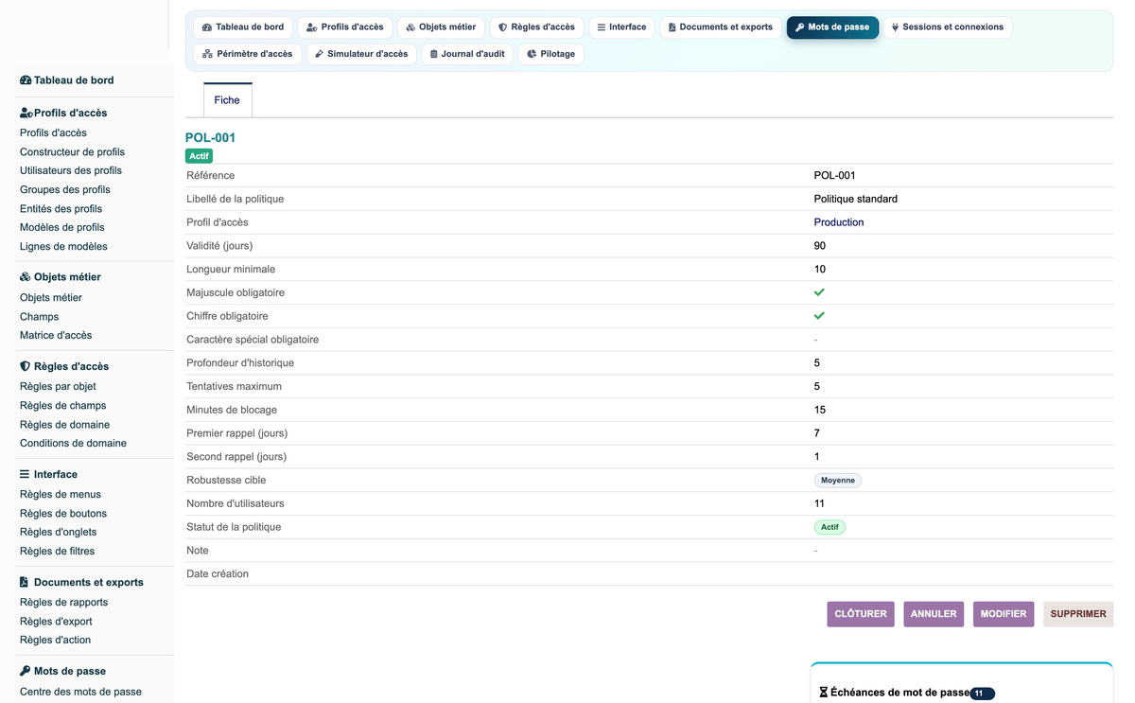The image size is (1135, 703).
Task: Open the Pilotage navigation button
Action: coord(551,54)
